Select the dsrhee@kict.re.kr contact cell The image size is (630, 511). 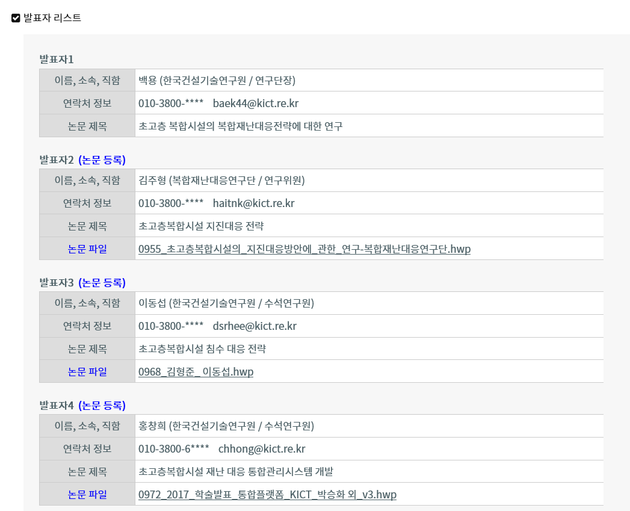click(x=369, y=326)
